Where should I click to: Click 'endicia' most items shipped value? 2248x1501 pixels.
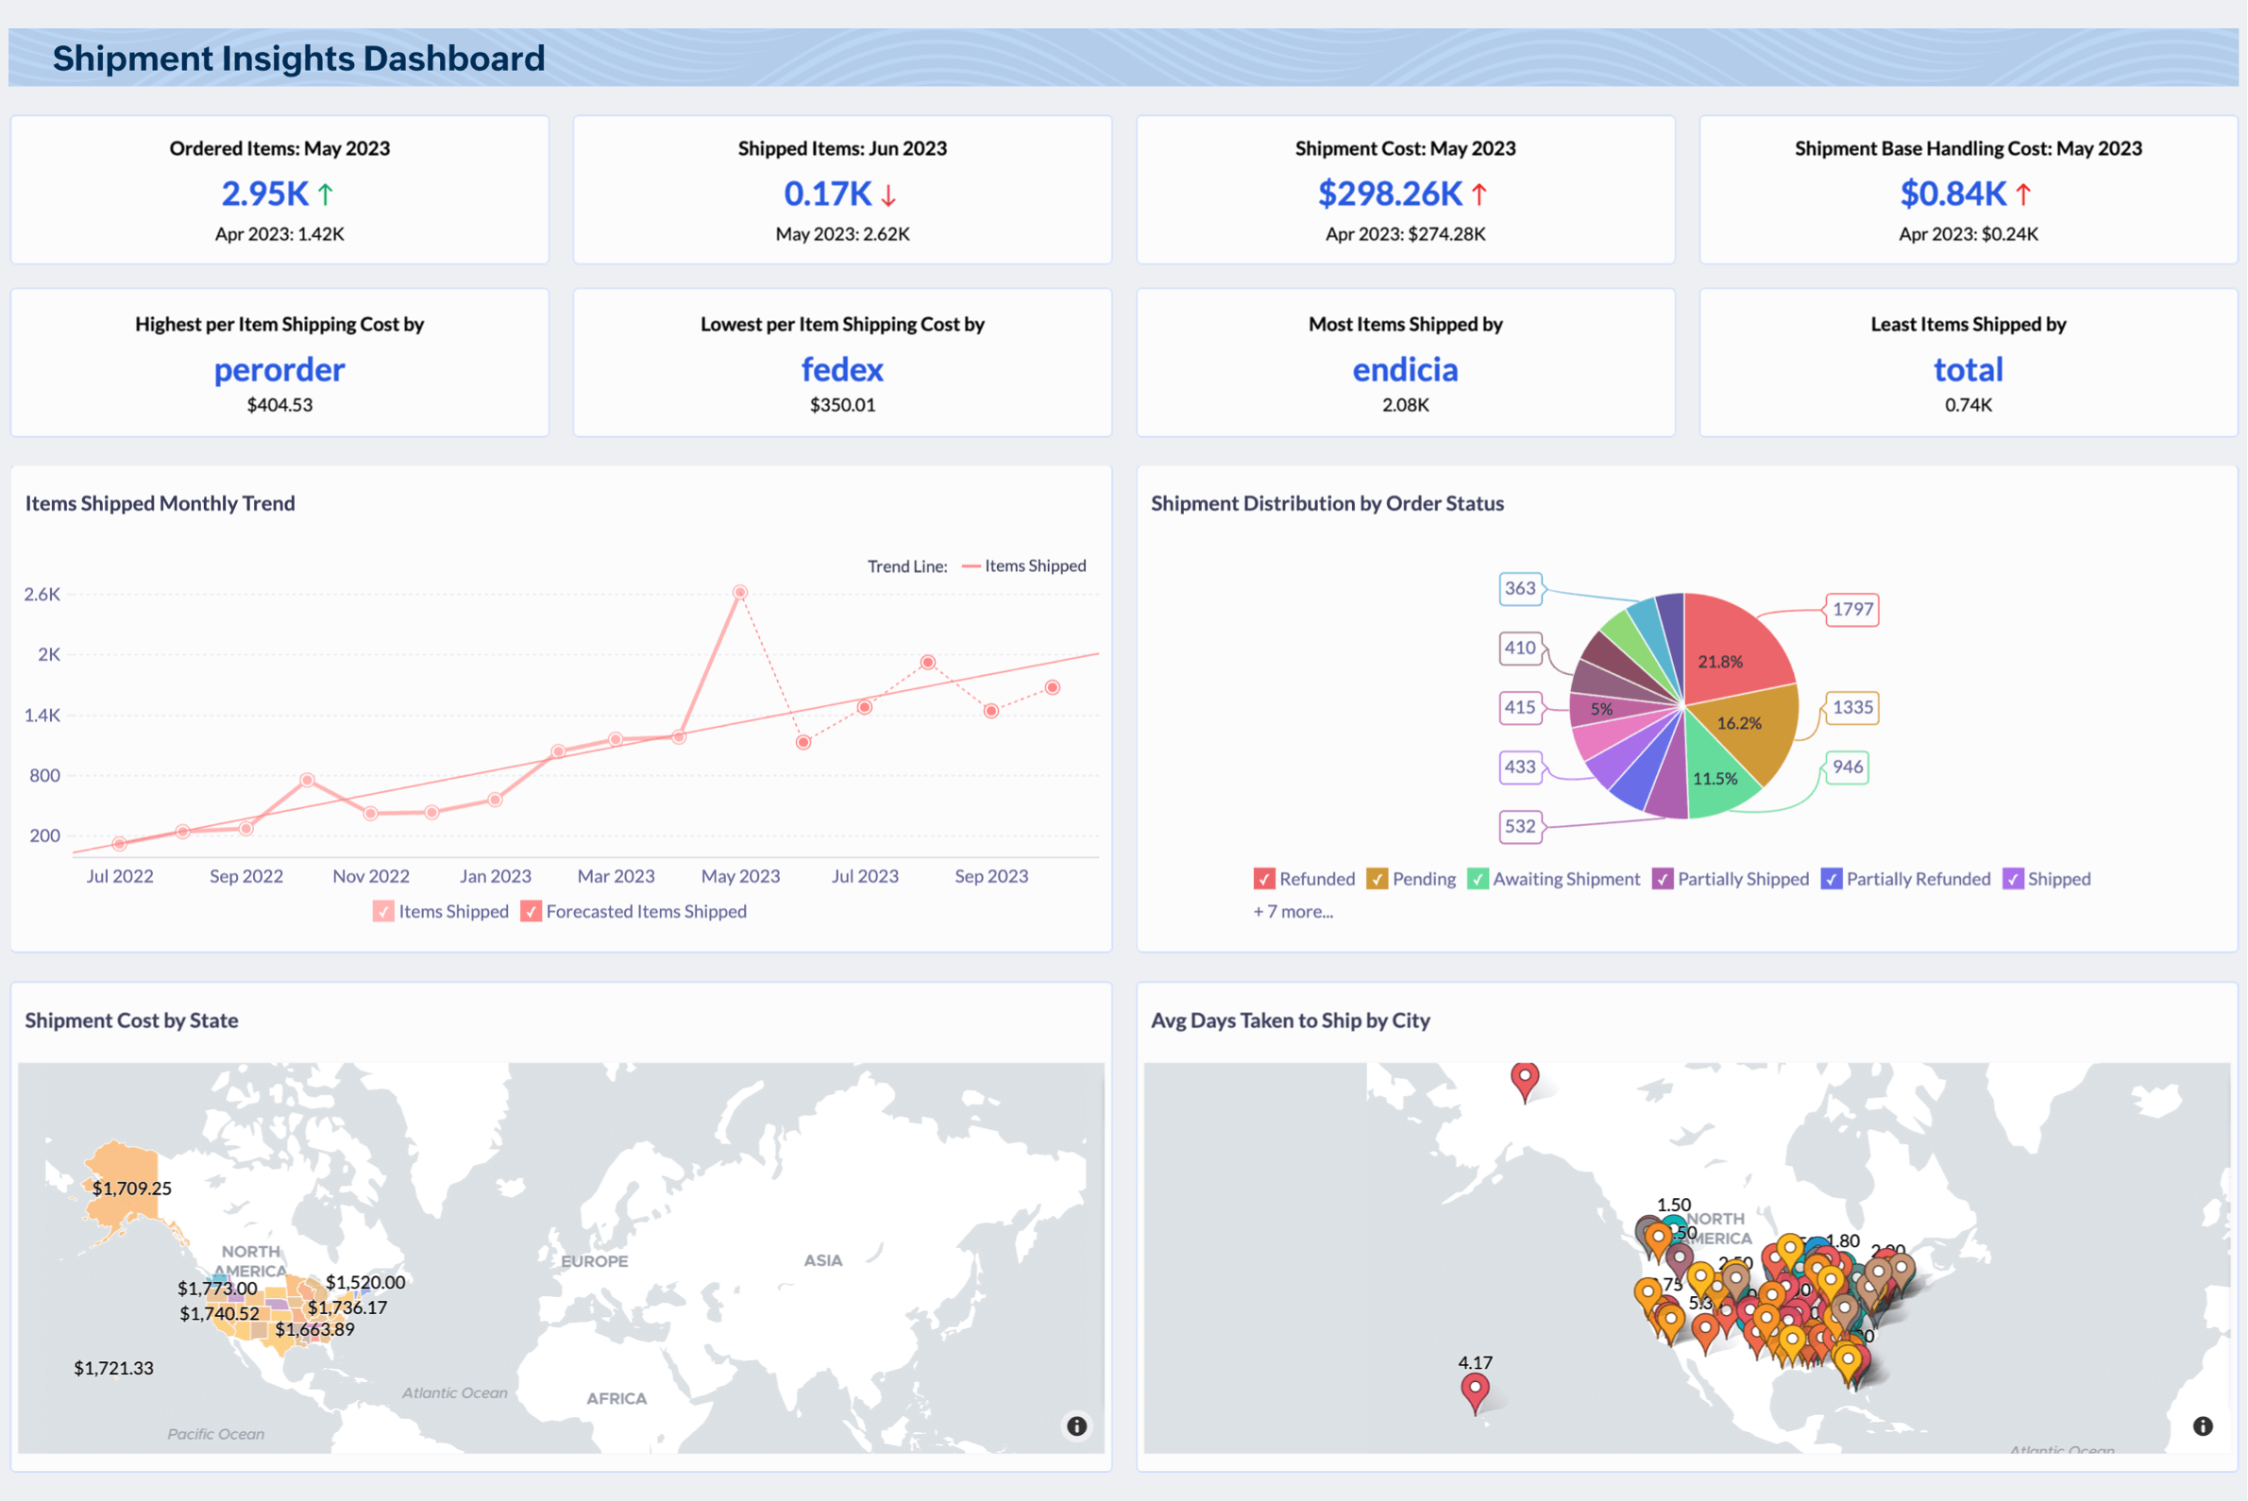point(1406,369)
